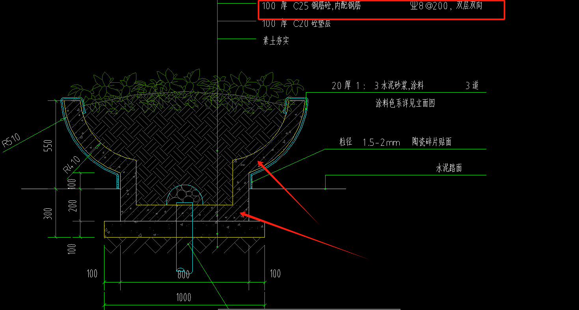Select the '100 厚 C20 砼垫层' label
The width and height of the screenshot is (579, 310).
coord(296,24)
